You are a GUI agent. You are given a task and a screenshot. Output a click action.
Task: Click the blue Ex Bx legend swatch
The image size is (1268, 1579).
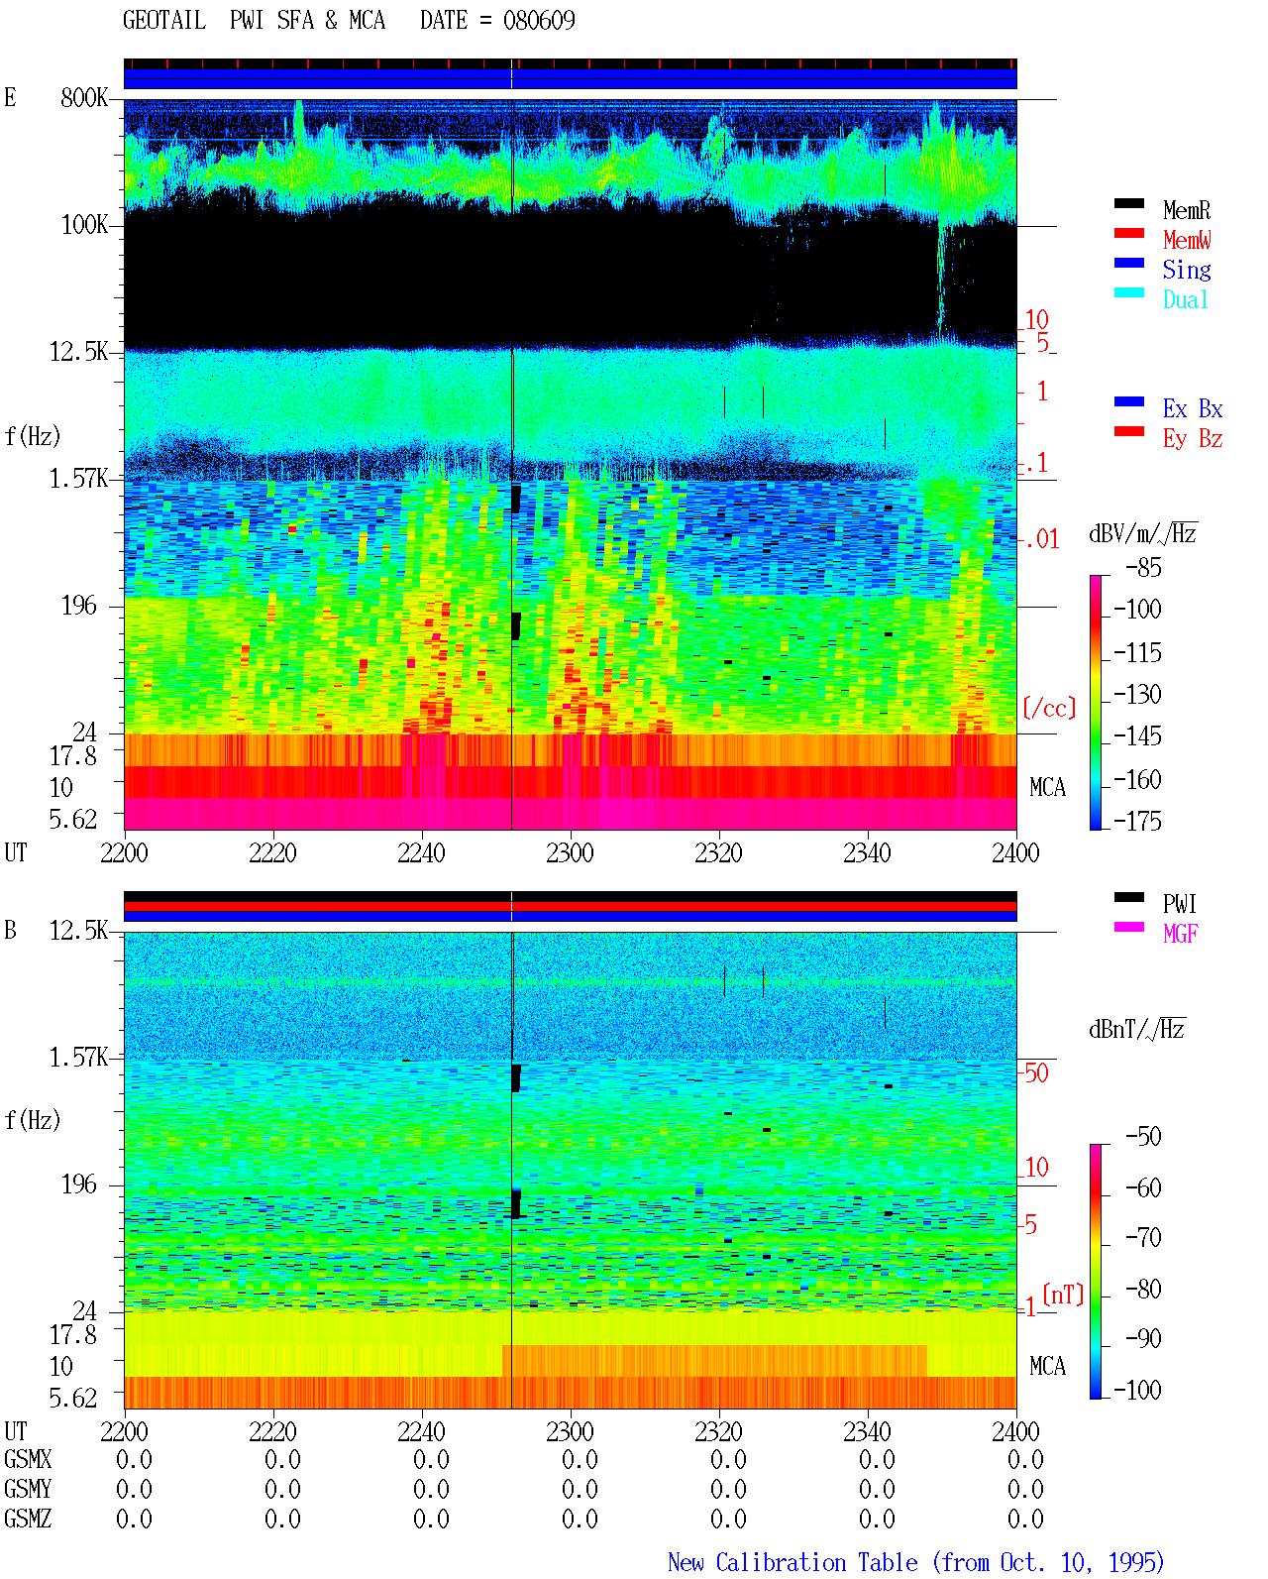(1129, 402)
